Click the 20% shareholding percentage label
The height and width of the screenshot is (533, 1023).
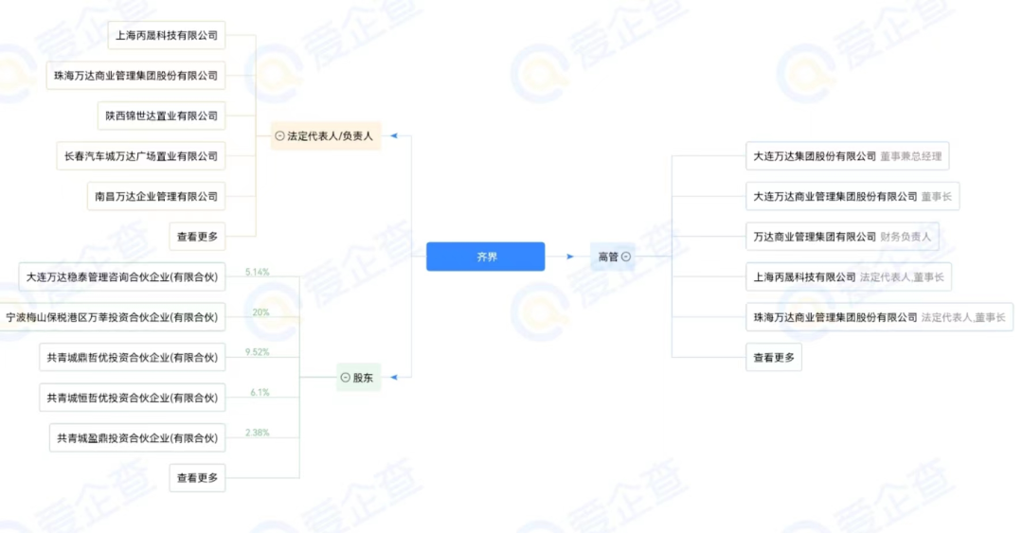pyautogui.click(x=260, y=312)
